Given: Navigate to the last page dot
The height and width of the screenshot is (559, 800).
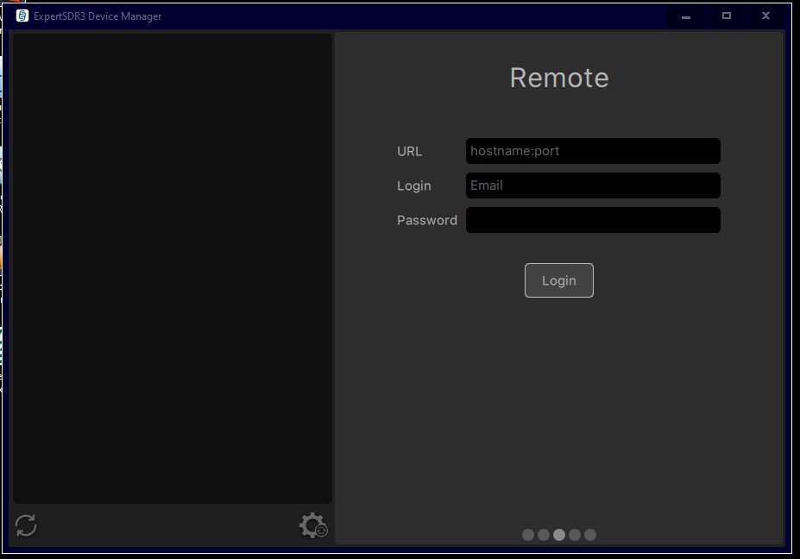Looking at the screenshot, I should (x=590, y=535).
